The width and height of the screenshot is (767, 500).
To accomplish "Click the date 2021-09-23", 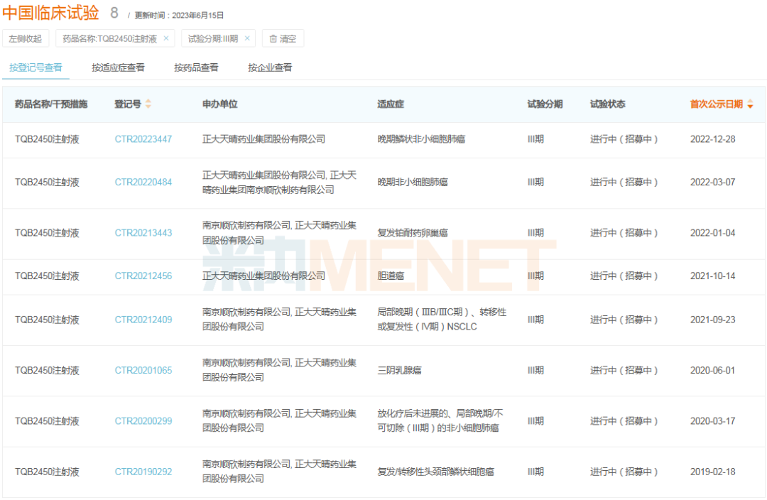I will point(713,320).
